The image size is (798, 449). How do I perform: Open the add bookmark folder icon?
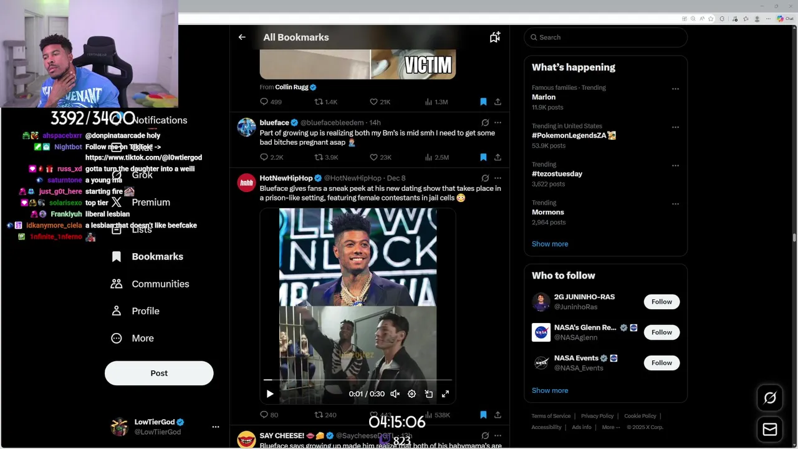(x=495, y=37)
